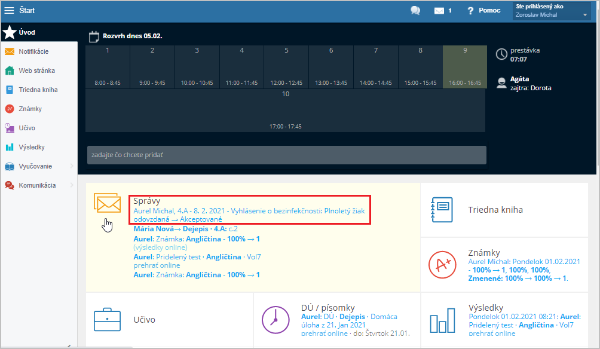Click the calendar icon beside Rozvrh dnes

pos(94,36)
